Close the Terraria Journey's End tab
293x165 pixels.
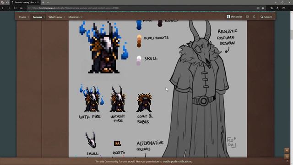point(38,2)
